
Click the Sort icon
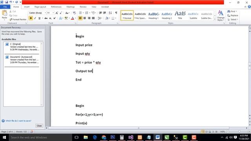tap(110, 13)
